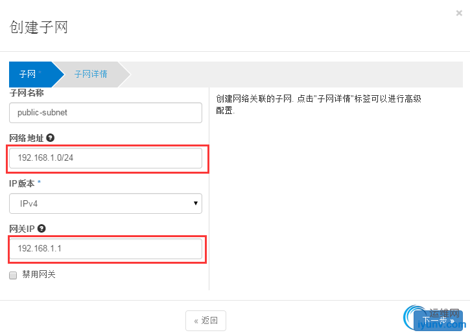Screen dimensions: 470x335
Task: Click the 网关IP field with 192.168.1.1
Action: pyautogui.click(x=106, y=249)
